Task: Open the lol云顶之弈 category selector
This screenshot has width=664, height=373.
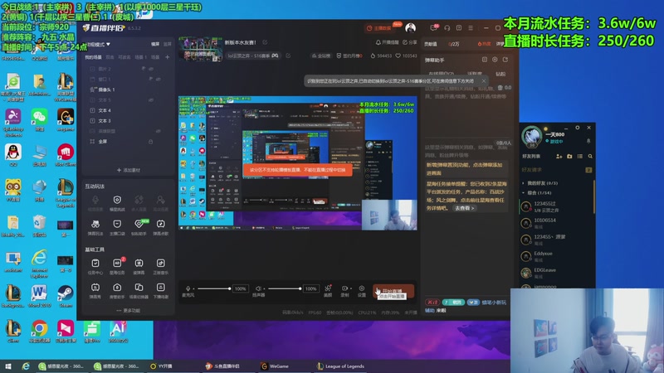Action: [253, 56]
